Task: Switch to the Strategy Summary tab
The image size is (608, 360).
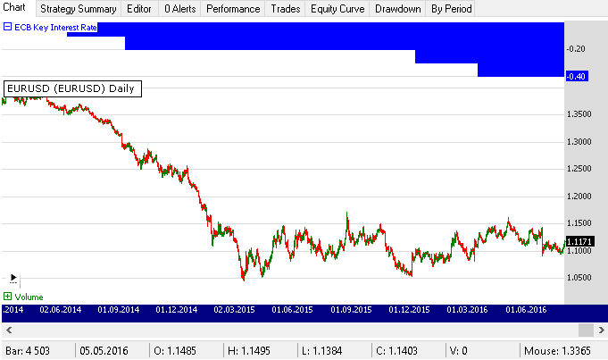Action: [x=79, y=9]
